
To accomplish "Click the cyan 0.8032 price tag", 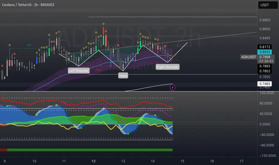I will pyautogui.click(x=265, y=52).
